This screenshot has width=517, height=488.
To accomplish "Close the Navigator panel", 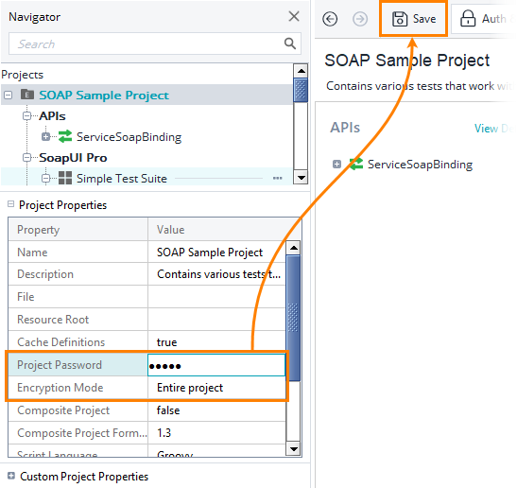I will click(294, 16).
